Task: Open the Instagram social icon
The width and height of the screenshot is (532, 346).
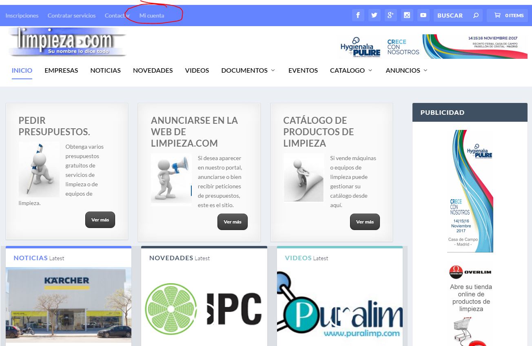Action: (x=407, y=15)
